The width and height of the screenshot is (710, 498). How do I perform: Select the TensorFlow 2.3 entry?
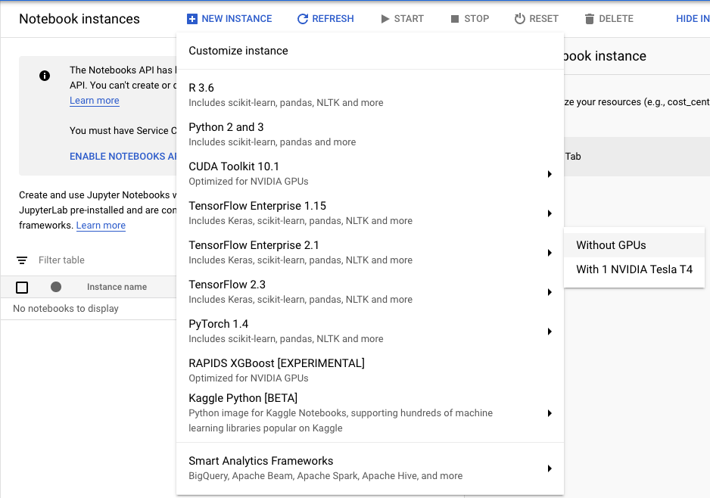point(370,292)
